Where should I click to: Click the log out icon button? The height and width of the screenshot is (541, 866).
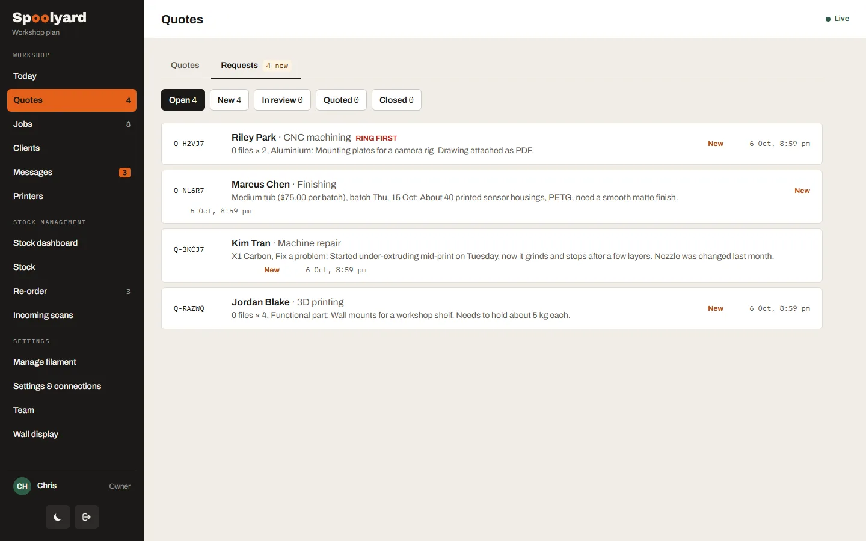pyautogui.click(x=87, y=517)
